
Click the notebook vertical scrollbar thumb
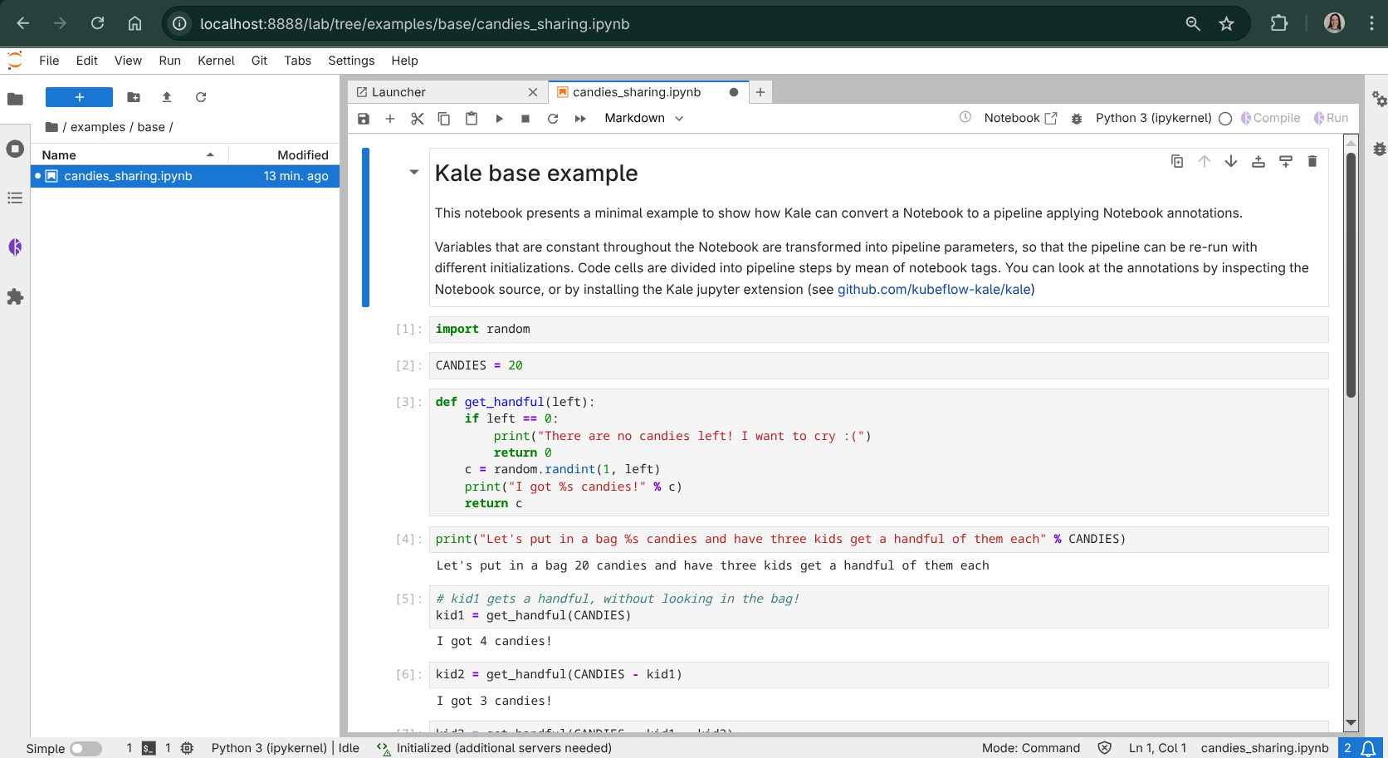(1351, 274)
